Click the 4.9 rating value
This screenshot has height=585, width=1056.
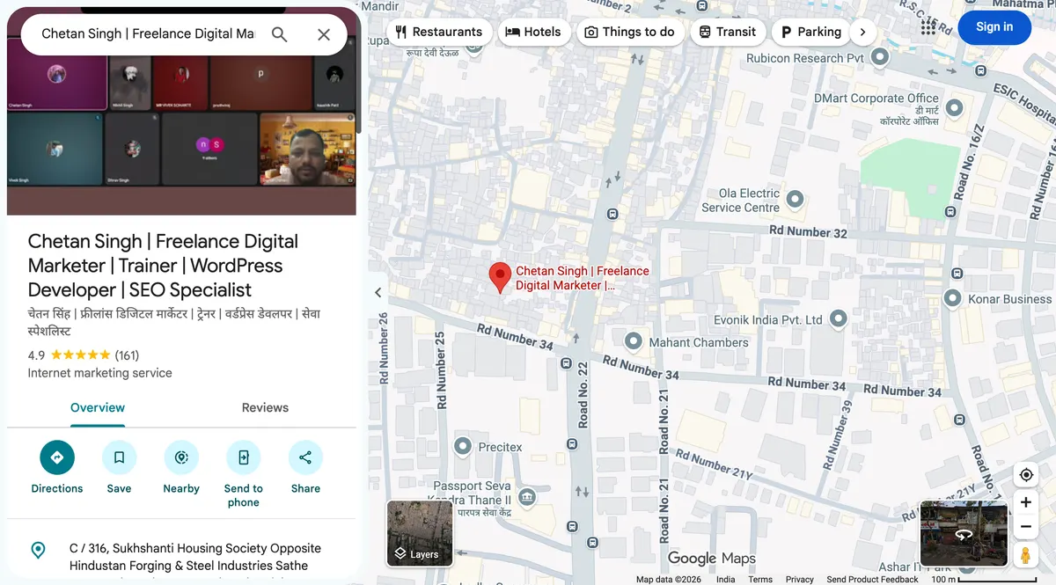36,355
